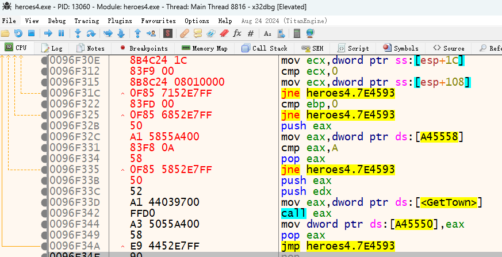
Task: Select the 'cmp eax,A' instruction
Action: (309, 148)
